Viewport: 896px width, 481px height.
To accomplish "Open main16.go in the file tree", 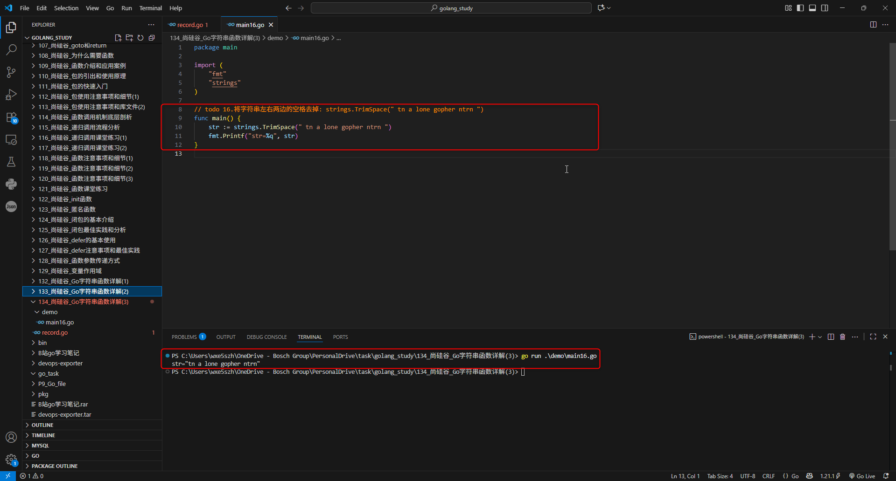I will pos(92,322).
